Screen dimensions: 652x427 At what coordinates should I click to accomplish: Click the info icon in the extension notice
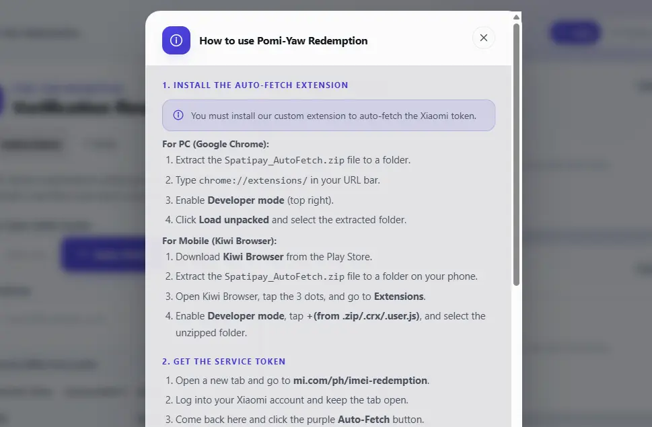coord(178,115)
